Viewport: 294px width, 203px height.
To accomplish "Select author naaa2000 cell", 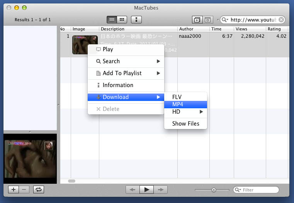I will coord(190,36).
